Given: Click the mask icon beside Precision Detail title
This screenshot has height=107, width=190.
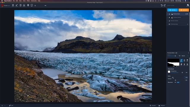Looking at the screenshot, I should pyautogui.click(x=177, y=53).
